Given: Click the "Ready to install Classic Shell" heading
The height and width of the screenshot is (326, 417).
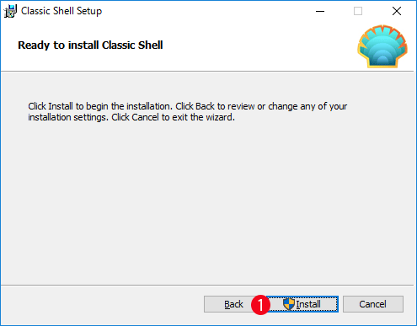Looking at the screenshot, I should (90, 45).
